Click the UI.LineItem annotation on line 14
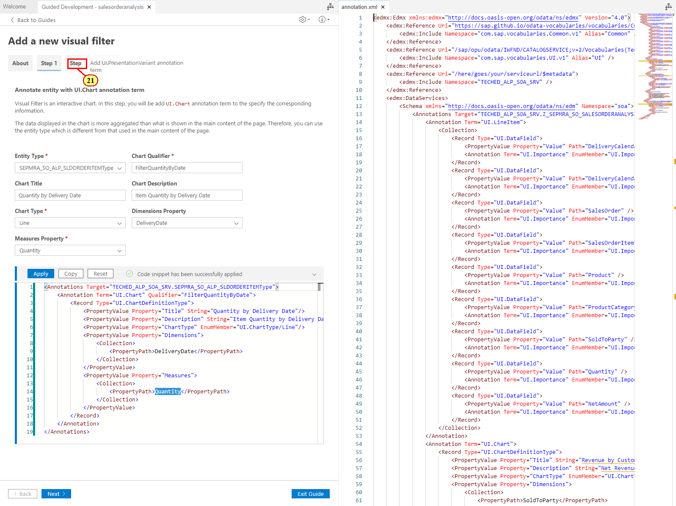 476,122
